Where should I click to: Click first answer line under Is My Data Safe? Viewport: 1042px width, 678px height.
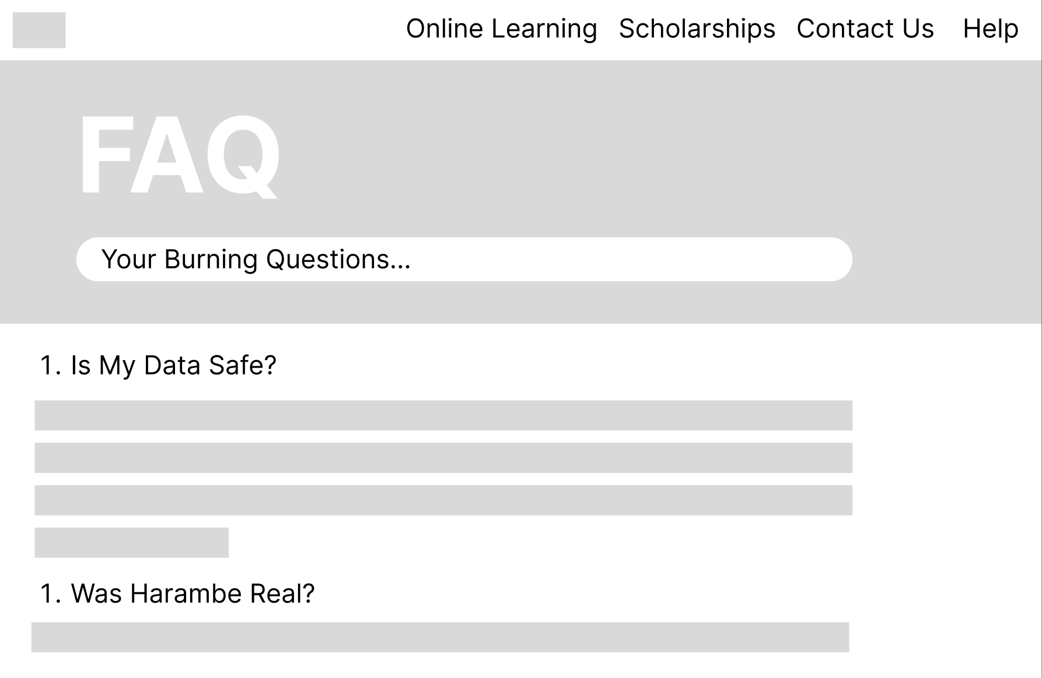click(x=443, y=415)
